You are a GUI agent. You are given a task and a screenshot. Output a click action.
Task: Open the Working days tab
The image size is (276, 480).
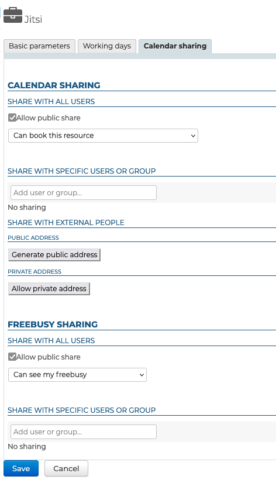click(107, 46)
